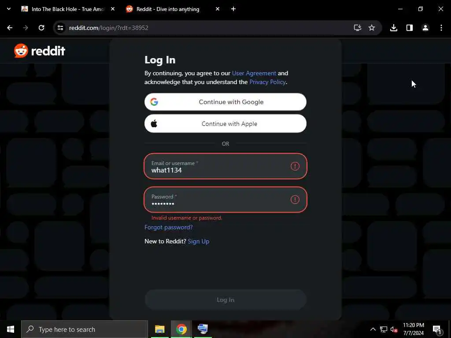This screenshot has width=451, height=338.
Task: Click the Invalid username or password message
Action: [x=187, y=218]
